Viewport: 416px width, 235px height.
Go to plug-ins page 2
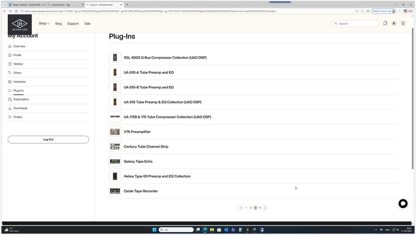point(251,208)
